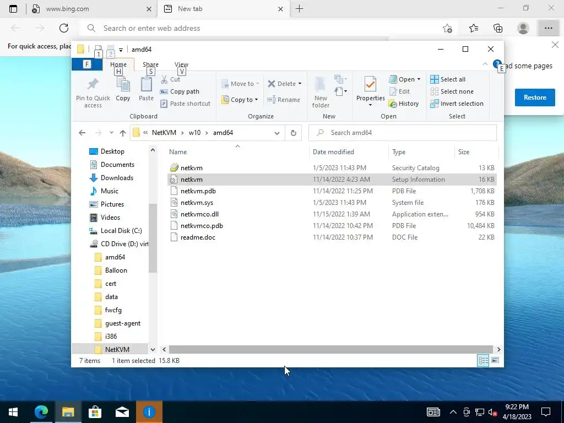Screen dimensions: 564x423
Task: Open the Open button dropdown
Action: (419, 79)
